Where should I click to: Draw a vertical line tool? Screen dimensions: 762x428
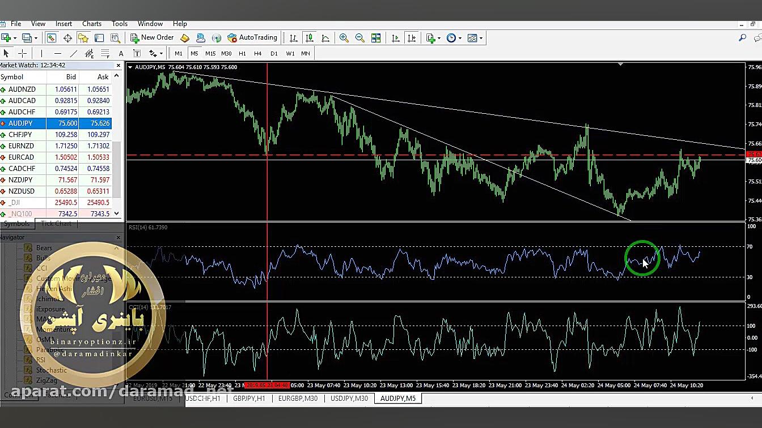point(41,53)
